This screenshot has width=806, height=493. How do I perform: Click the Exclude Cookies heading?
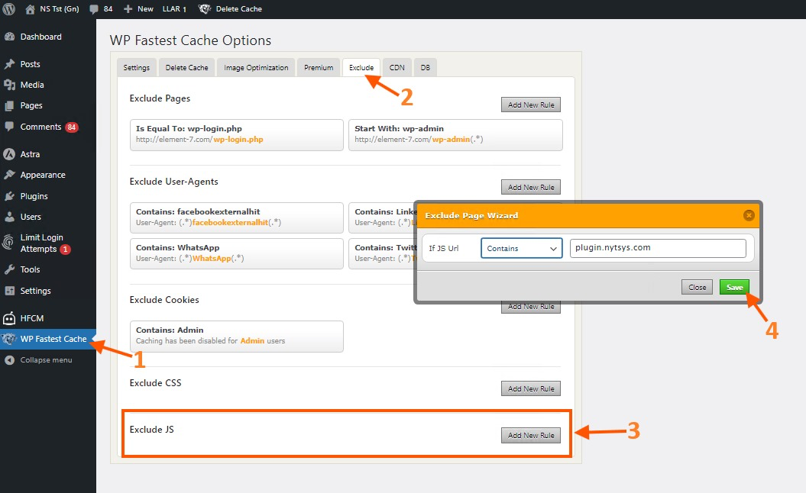point(164,300)
